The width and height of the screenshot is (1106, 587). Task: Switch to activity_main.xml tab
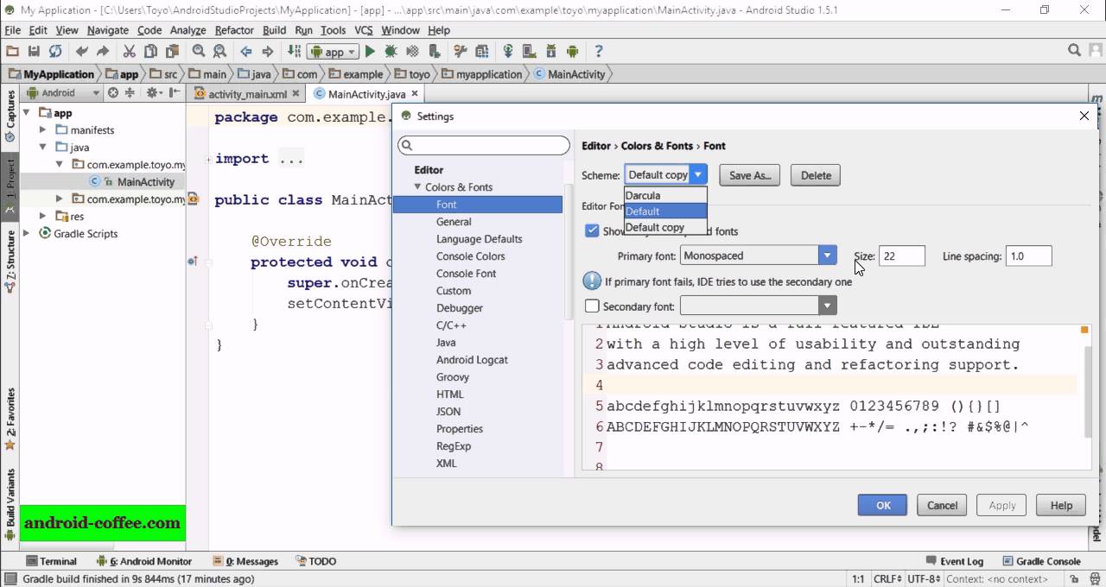(x=247, y=94)
